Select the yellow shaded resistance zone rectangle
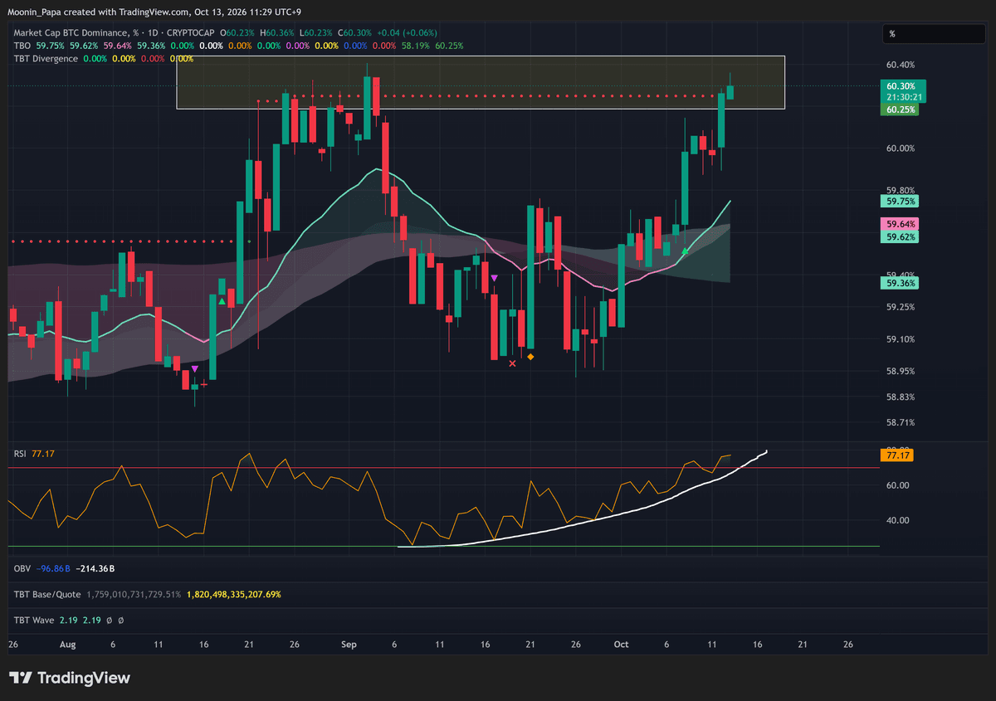 481,82
